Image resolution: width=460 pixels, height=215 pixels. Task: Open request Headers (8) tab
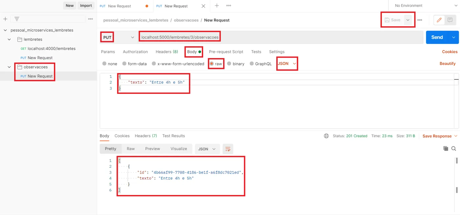(x=167, y=52)
